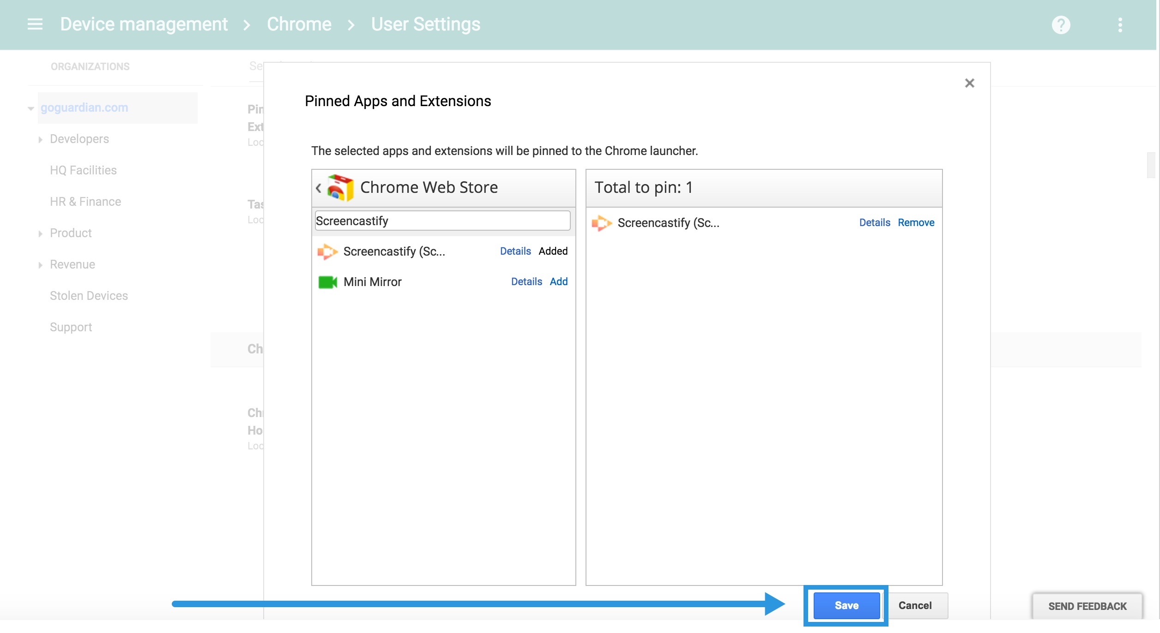Open Details for Mini Mirror
Image resolution: width=1160 pixels, height=633 pixels.
tap(526, 281)
